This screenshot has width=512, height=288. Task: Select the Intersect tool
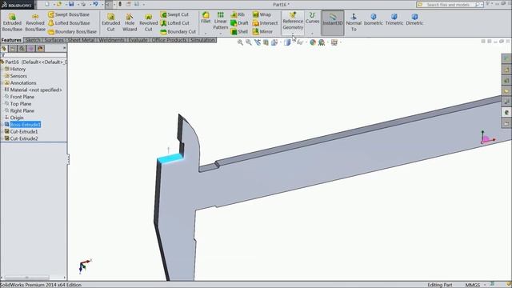[x=265, y=23]
